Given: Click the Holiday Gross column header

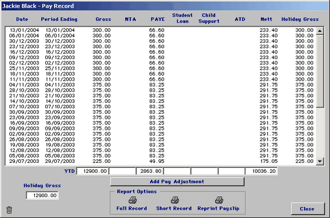Looking at the screenshot, I should [x=300, y=19].
